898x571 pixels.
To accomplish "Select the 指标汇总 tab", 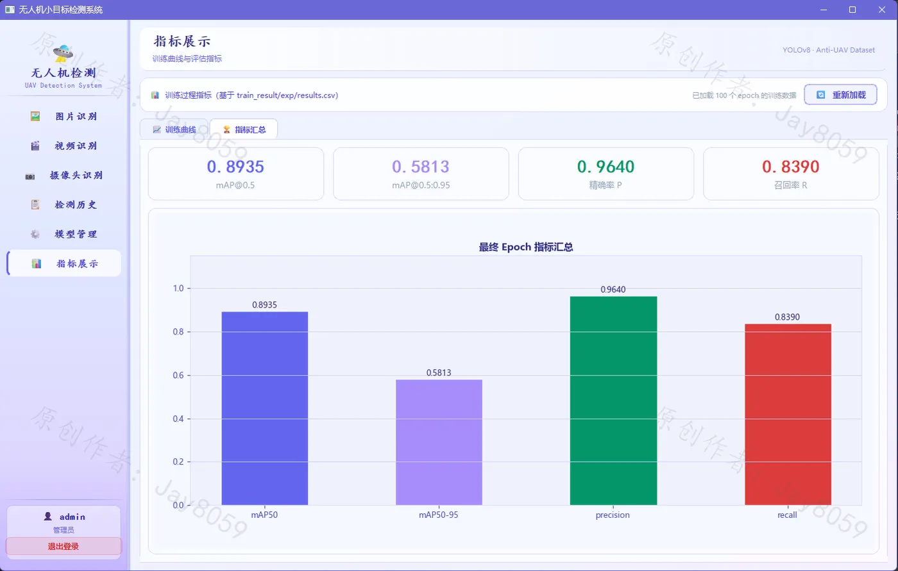I will point(244,129).
